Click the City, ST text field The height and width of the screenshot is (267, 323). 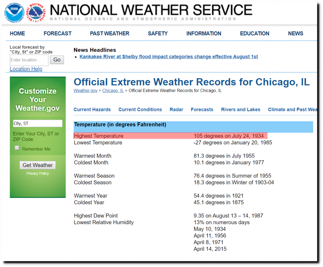coord(38,124)
